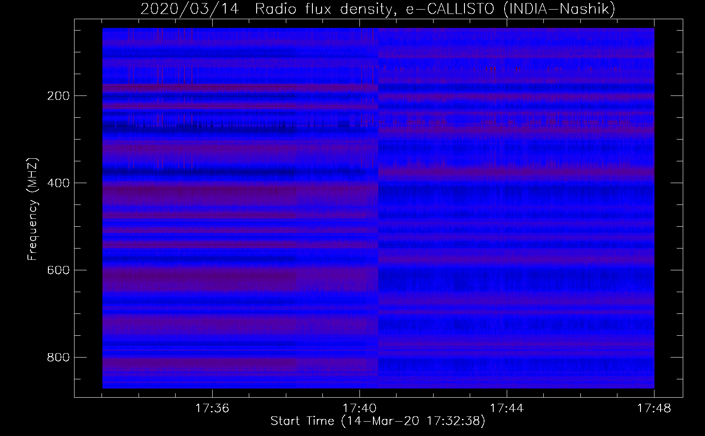
Task: Click the 'Start Time (14-Mar-20 17:32:38)' axis label
Action: click(378, 421)
